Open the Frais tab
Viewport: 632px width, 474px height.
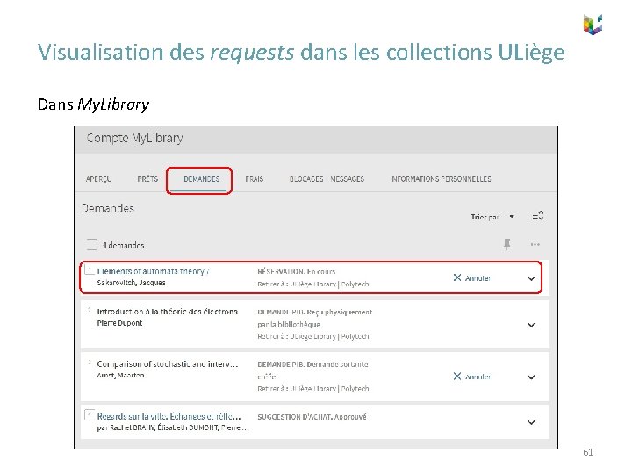(255, 179)
